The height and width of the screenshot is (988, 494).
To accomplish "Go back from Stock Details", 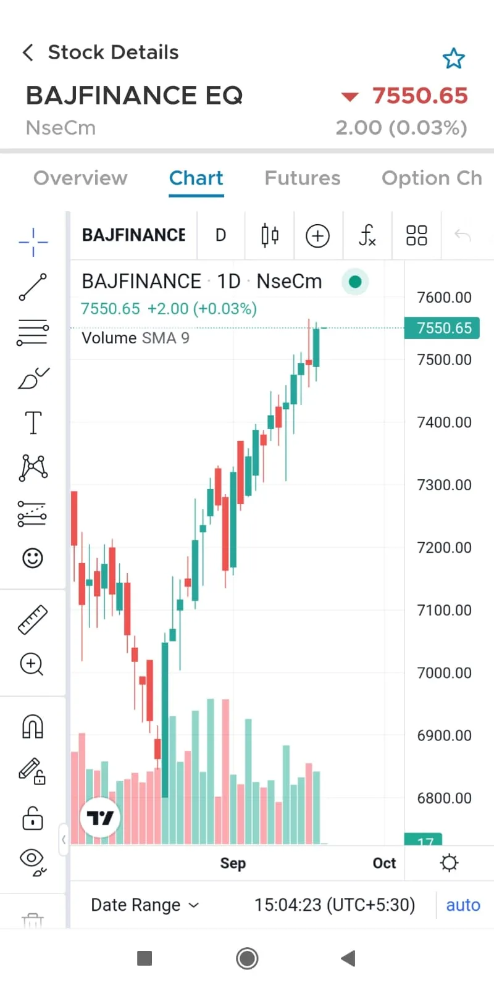I will 28,52.
